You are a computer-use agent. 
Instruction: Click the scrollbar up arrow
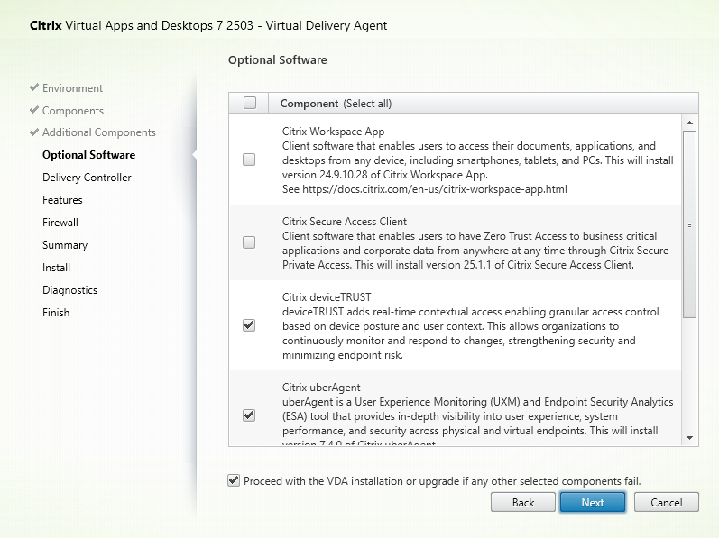(690, 123)
